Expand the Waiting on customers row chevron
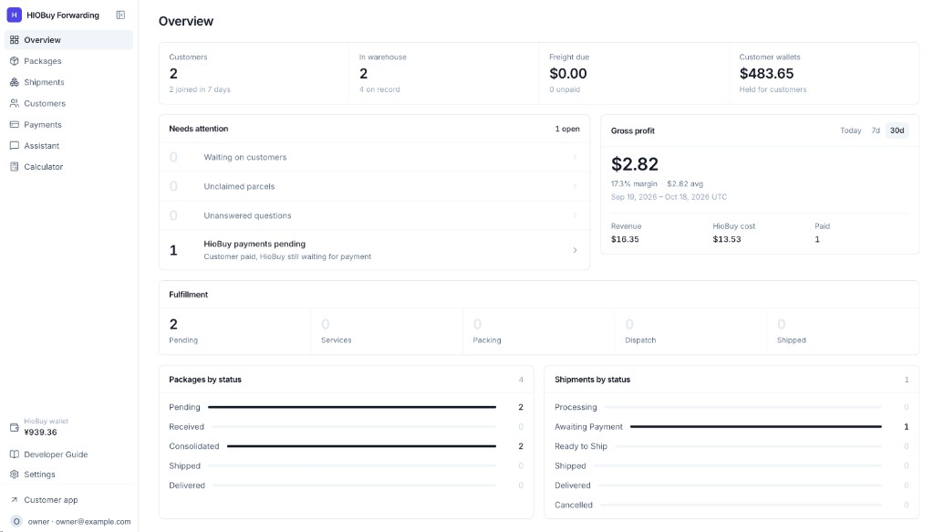934x532 pixels. pyautogui.click(x=575, y=157)
